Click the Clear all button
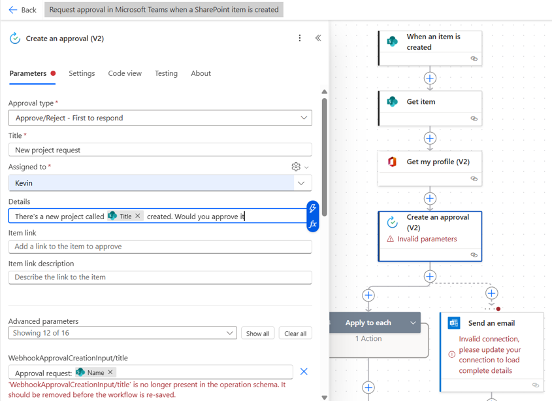 [x=295, y=334]
